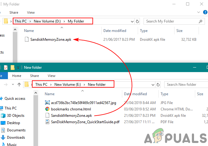This screenshot has width=208, height=146.
Task: Select SandiskMemoryZone.apk in New folder window
Action: pos(71,116)
